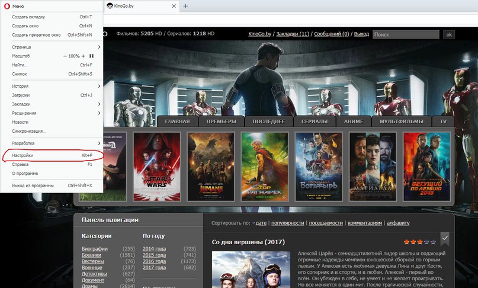Select Снимок menu item
478x288 pixels.
coord(52,74)
